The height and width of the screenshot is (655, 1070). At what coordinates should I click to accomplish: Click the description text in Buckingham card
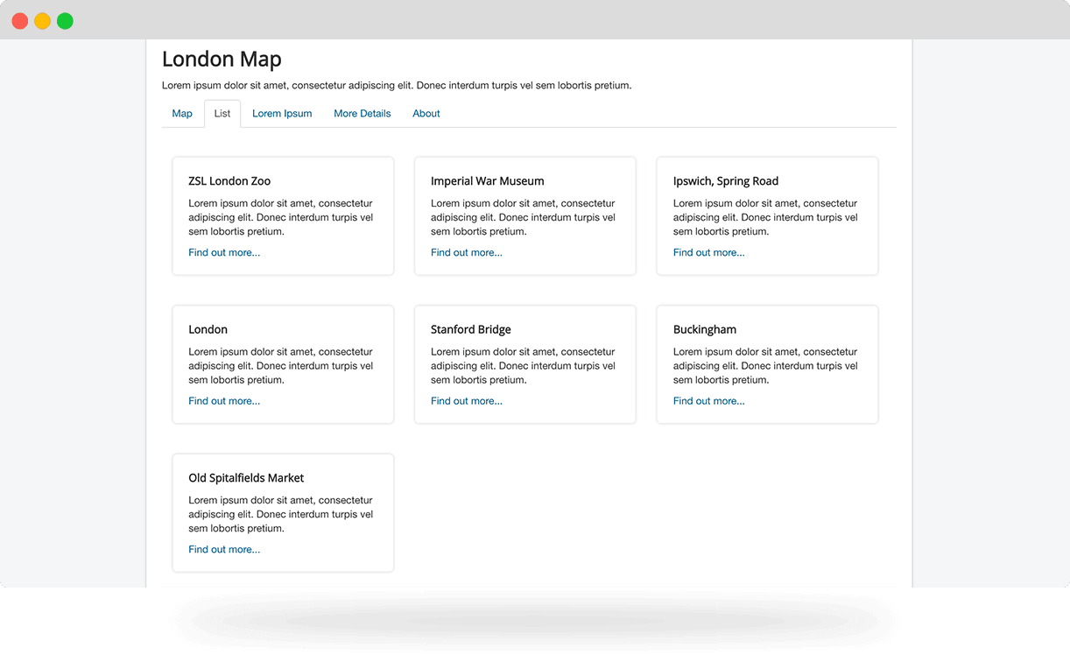coord(766,366)
